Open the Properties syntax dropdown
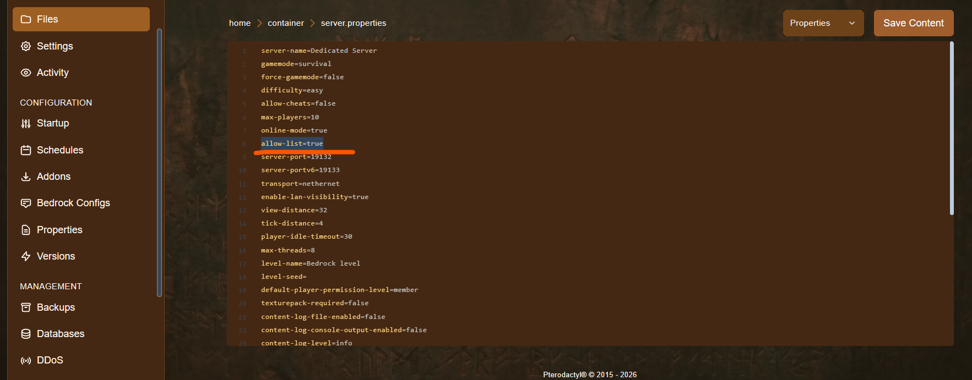The image size is (972, 380). tap(823, 23)
